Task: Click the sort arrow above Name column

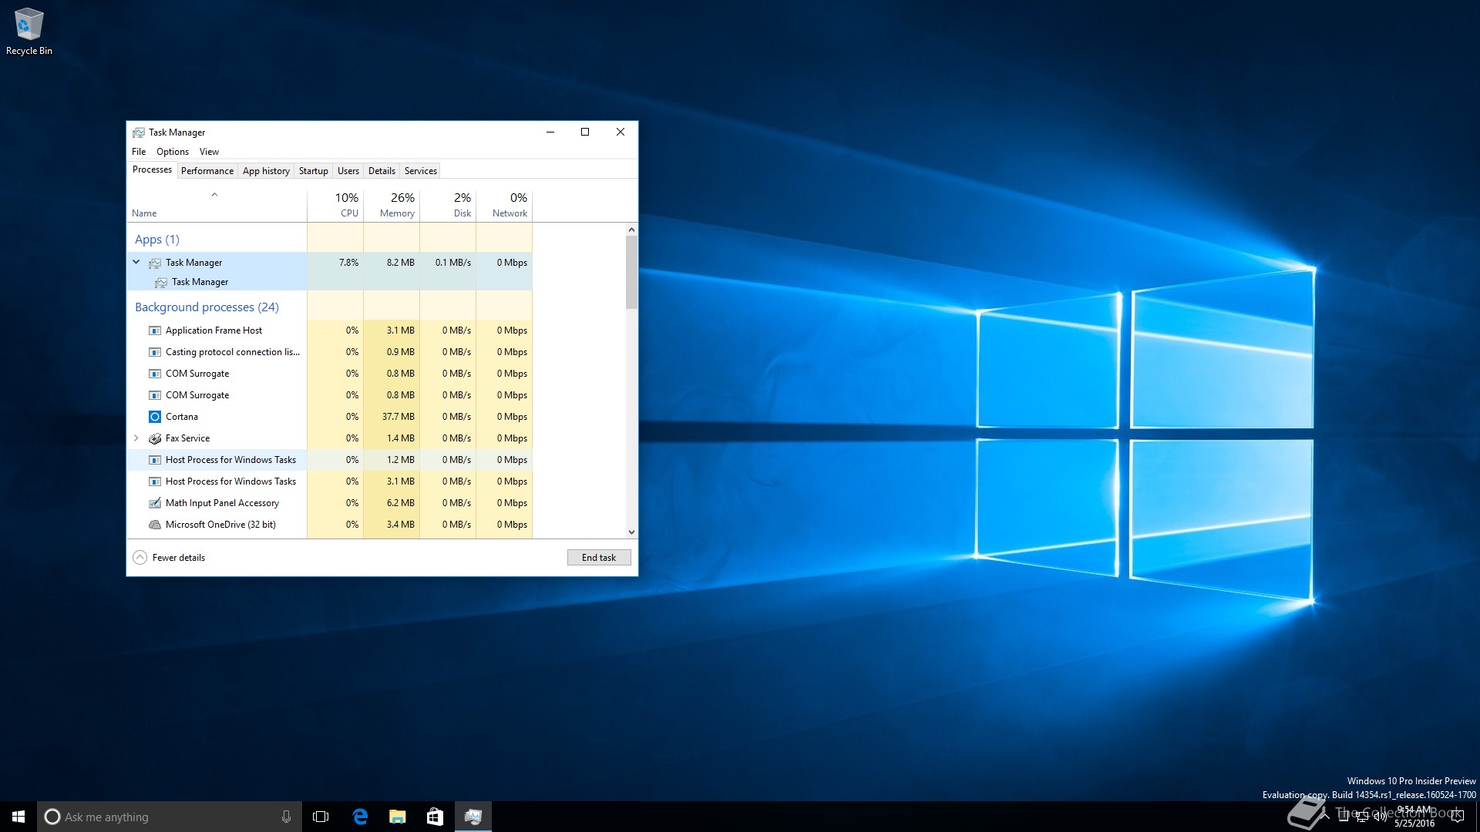Action: point(215,195)
